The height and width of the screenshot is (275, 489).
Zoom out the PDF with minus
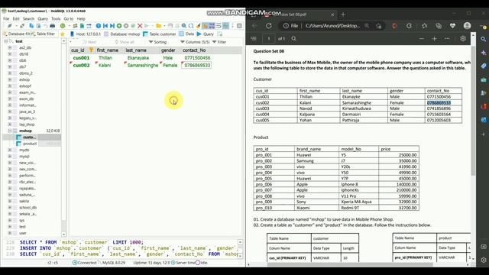421,39
